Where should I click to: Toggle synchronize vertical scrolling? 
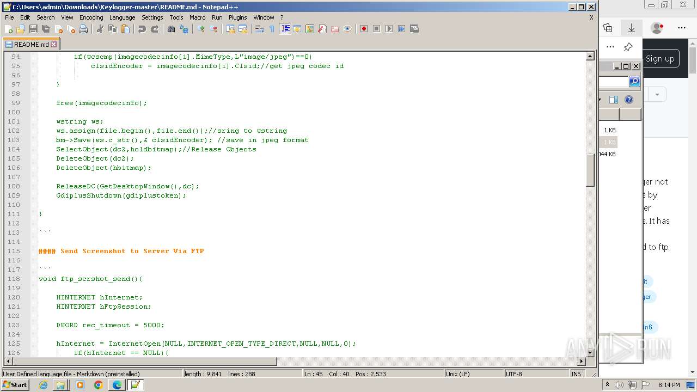(x=230, y=29)
